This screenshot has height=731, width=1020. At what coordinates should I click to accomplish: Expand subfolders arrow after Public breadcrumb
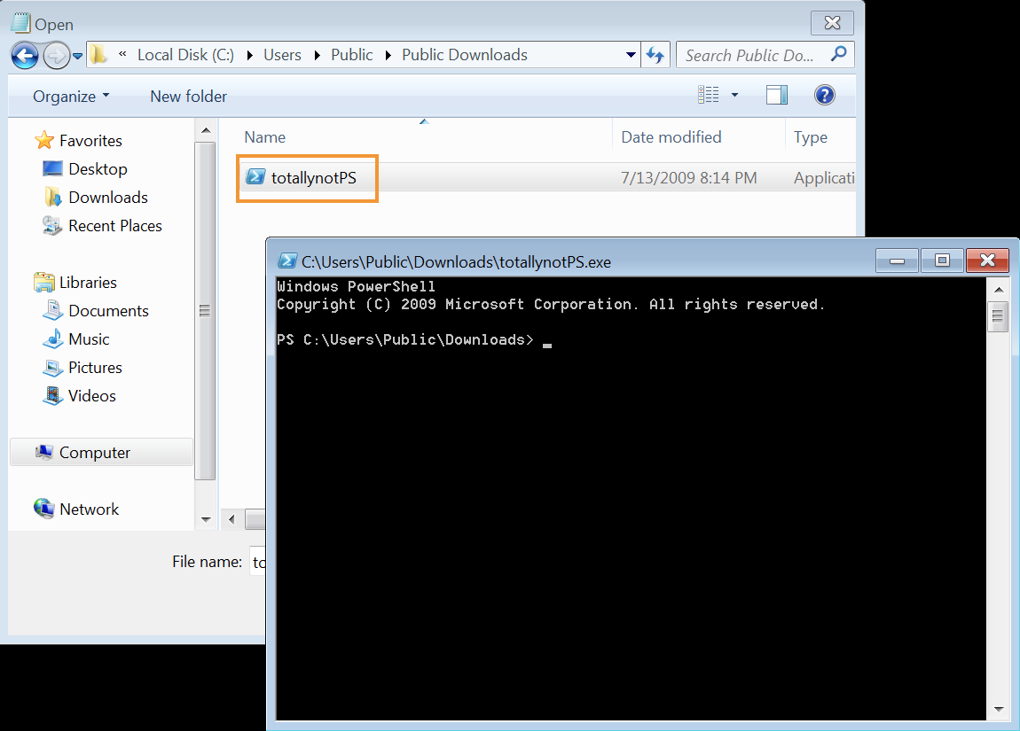pos(388,55)
